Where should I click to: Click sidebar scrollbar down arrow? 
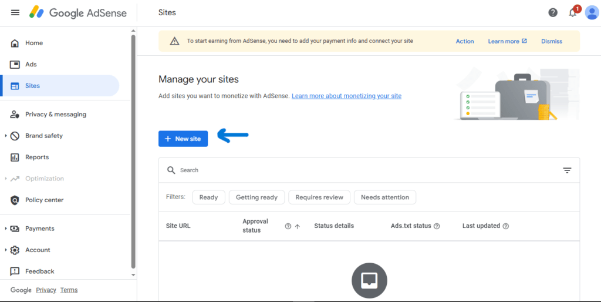click(133, 275)
